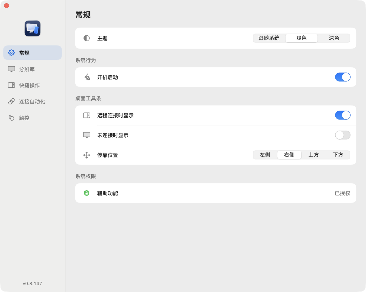
Task: Set dock position to 下方
Action: point(338,155)
